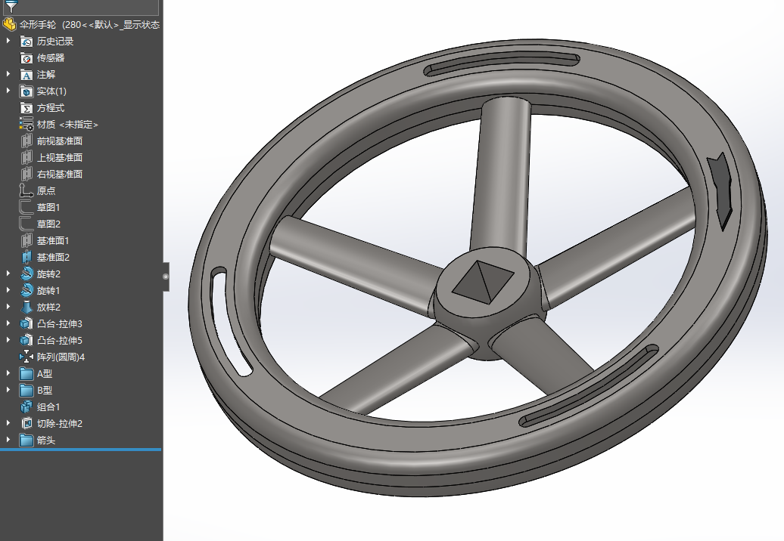Click the panel collapse handle on tree edge

[166, 277]
